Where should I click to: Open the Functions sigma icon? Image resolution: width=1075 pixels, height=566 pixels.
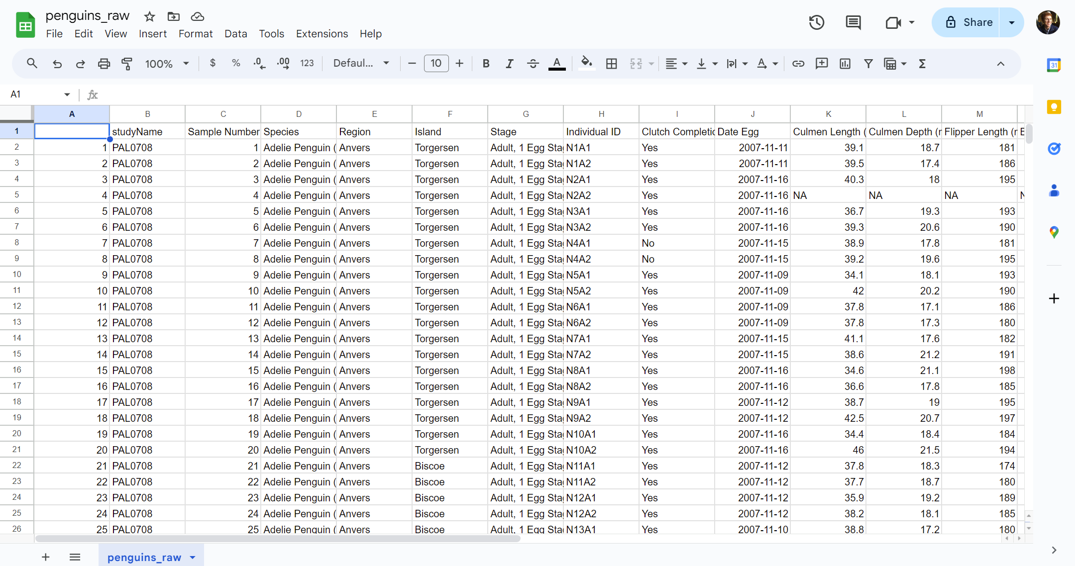922,64
